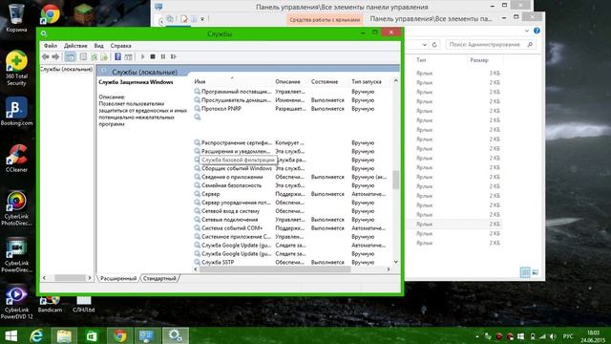Click the services list horizontal scroll right arrow

click(389, 269)
